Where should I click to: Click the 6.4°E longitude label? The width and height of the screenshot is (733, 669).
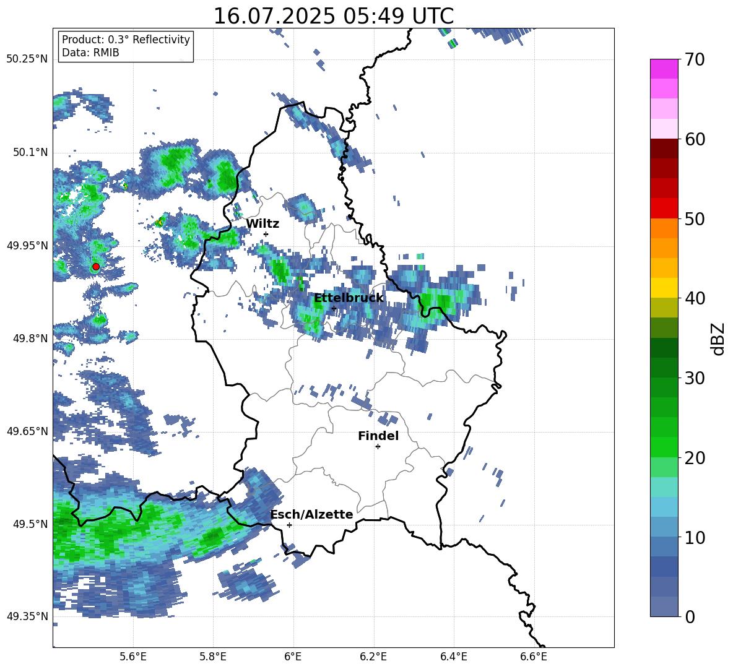[453, 657]
